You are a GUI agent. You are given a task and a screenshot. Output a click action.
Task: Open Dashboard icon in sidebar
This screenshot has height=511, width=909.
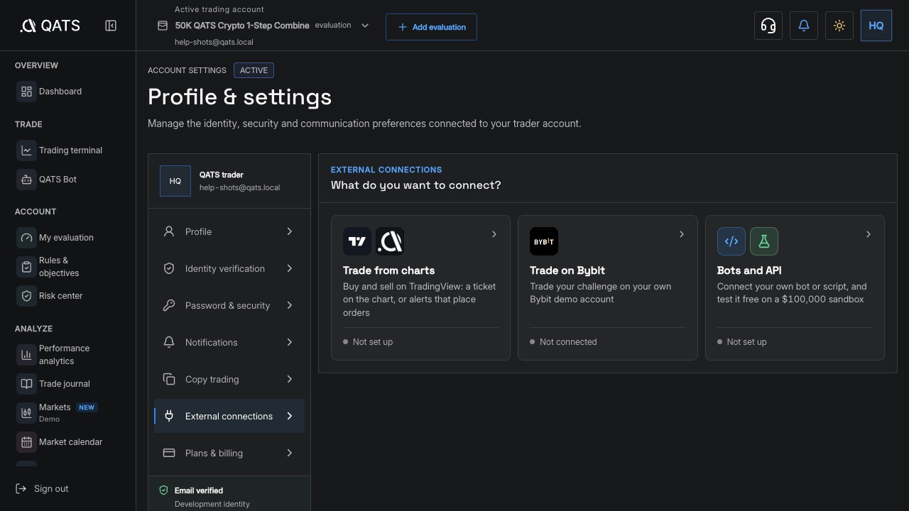[x=26, y=92]
